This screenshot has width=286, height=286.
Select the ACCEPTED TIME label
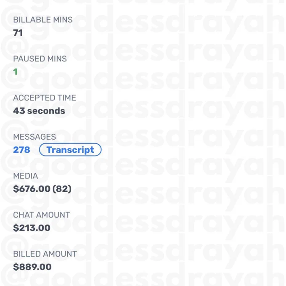tap(45, 98)
